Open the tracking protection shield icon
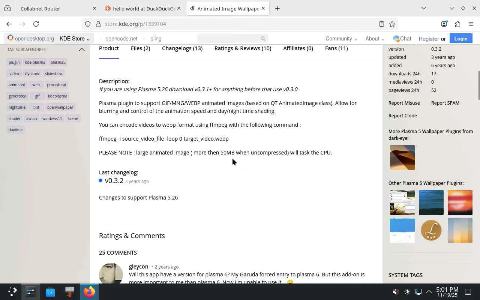The width and height of the screenshot is (480, 300). pyautogui.click(x=88, y=24)
